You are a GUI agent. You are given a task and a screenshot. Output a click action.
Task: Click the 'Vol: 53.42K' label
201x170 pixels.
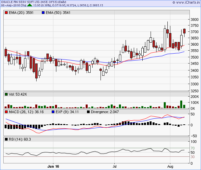point(18,94)
